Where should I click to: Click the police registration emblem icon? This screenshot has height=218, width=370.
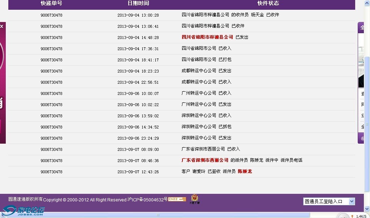tap(194, 199)
